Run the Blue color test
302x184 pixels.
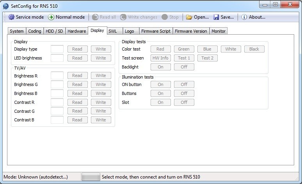coord(208,49)
